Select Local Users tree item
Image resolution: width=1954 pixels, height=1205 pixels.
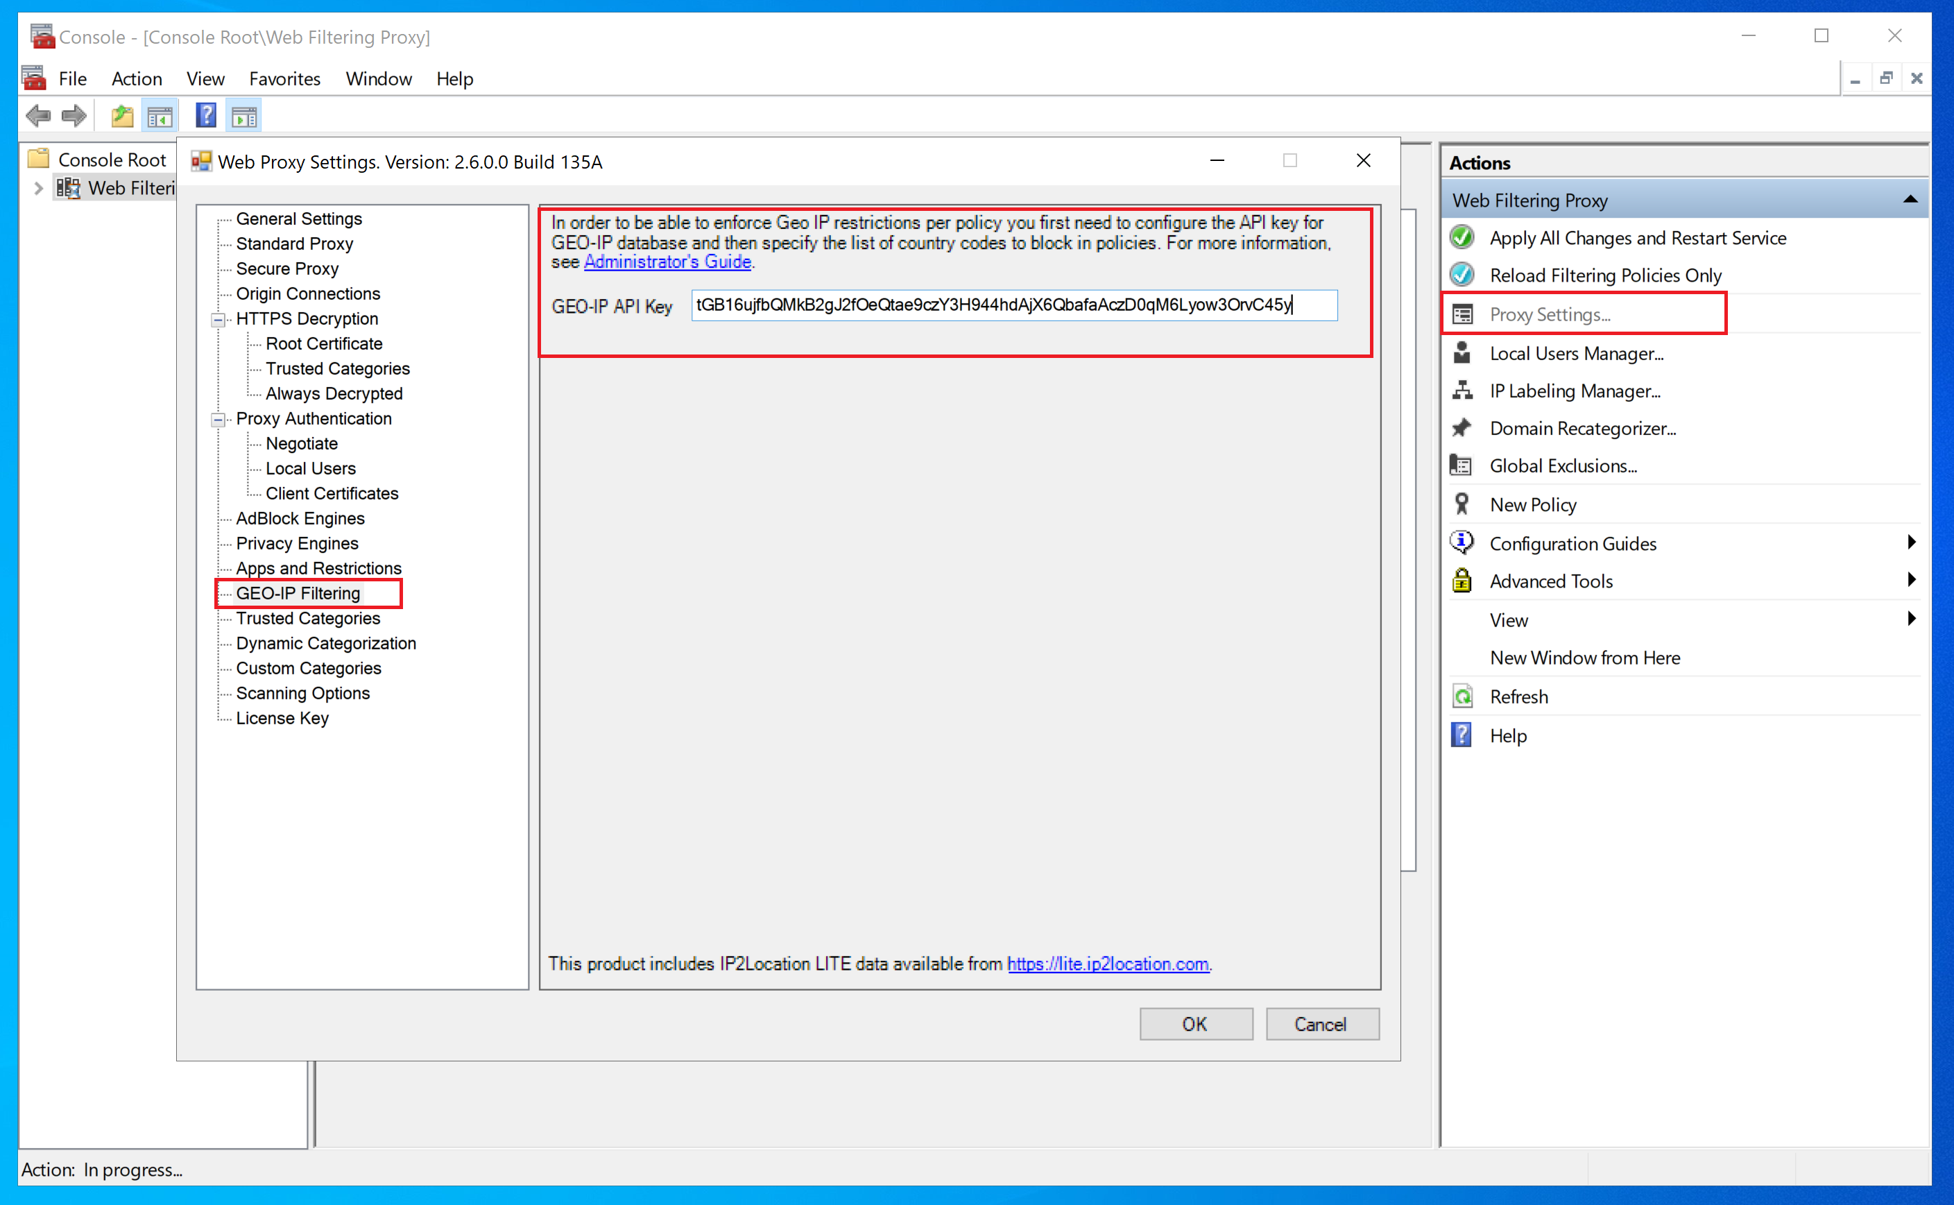click(x=310, y=469)
